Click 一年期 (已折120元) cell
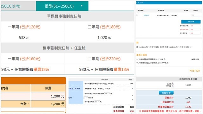 click(x=33, y=27)
